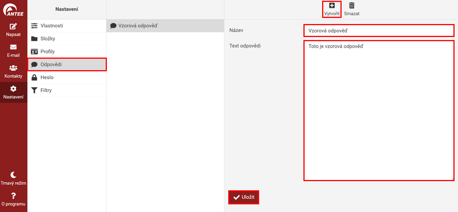Select Složky settings section
Screen dimensions: 458x212
coord(48,39)
